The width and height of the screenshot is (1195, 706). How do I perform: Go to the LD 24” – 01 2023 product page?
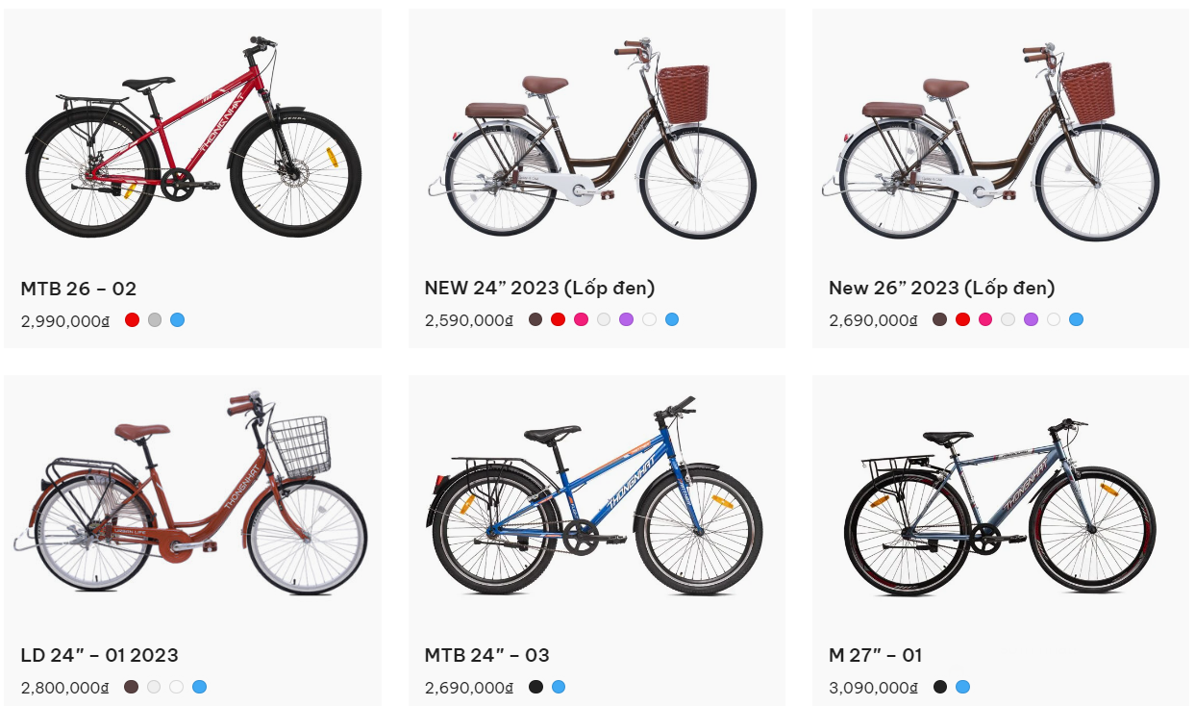click(x=99, y=655)
